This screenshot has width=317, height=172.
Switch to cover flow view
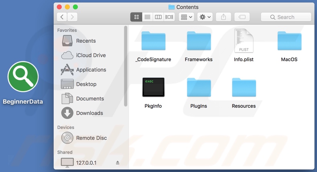(169, 17)
